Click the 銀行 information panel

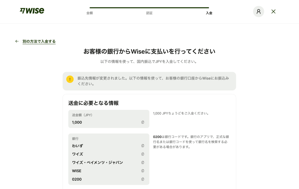109,159
